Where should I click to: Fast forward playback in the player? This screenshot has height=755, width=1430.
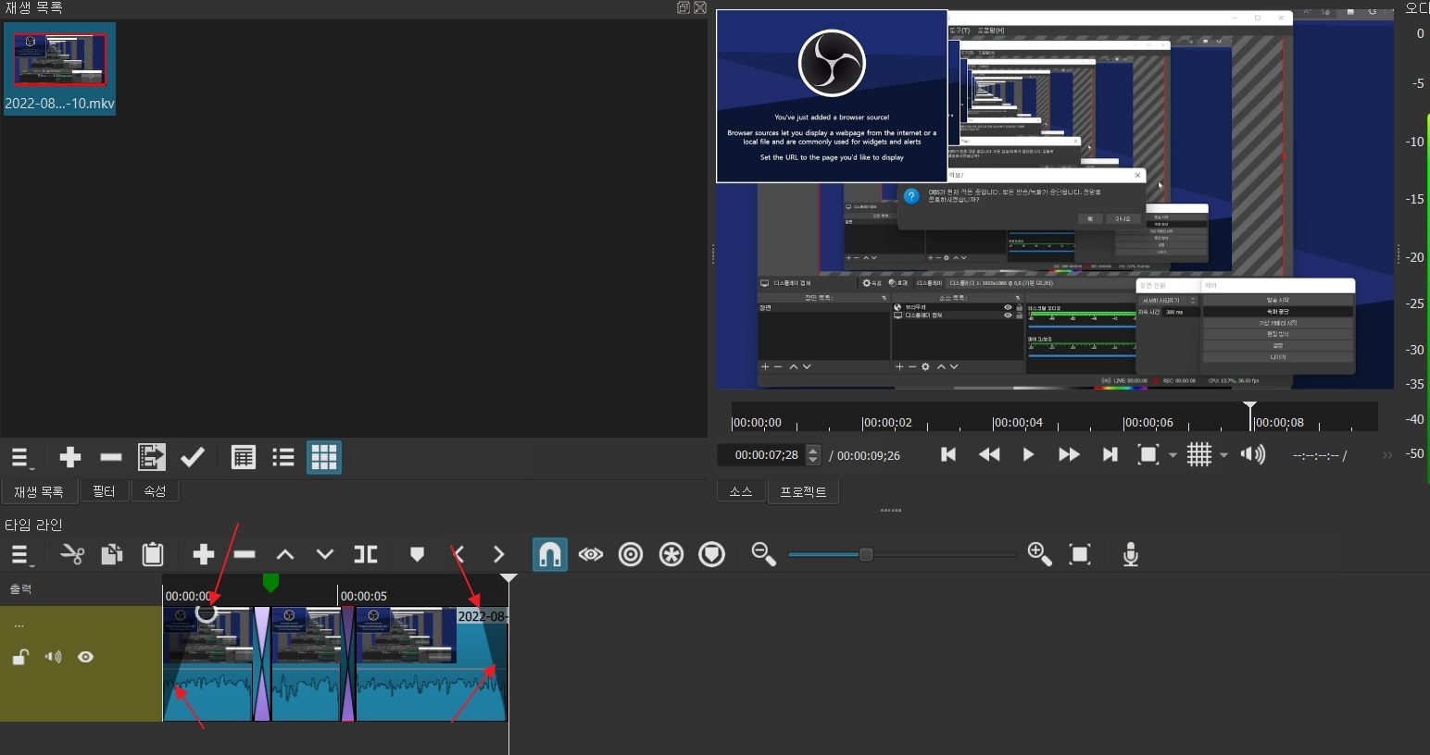tap(1069, 454)
